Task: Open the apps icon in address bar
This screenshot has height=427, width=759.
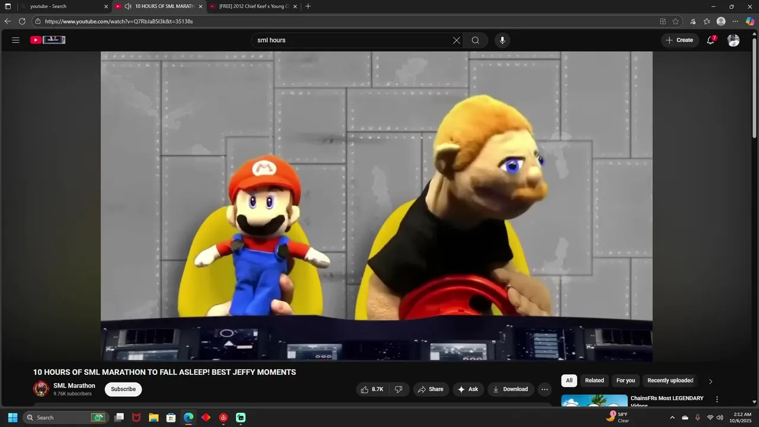Action: (x=663, y=21)
